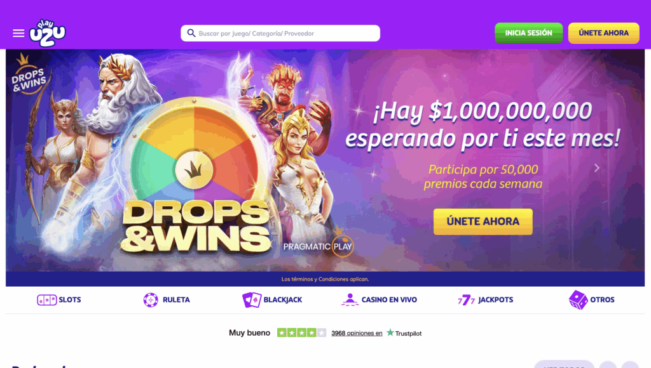Select the Casino en Vivo dealer icon
The image size is (651, 368).
[x=350, y=299]
